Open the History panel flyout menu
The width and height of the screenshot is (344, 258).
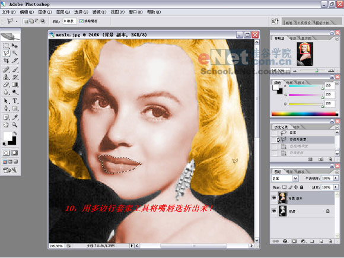(337, 128)
